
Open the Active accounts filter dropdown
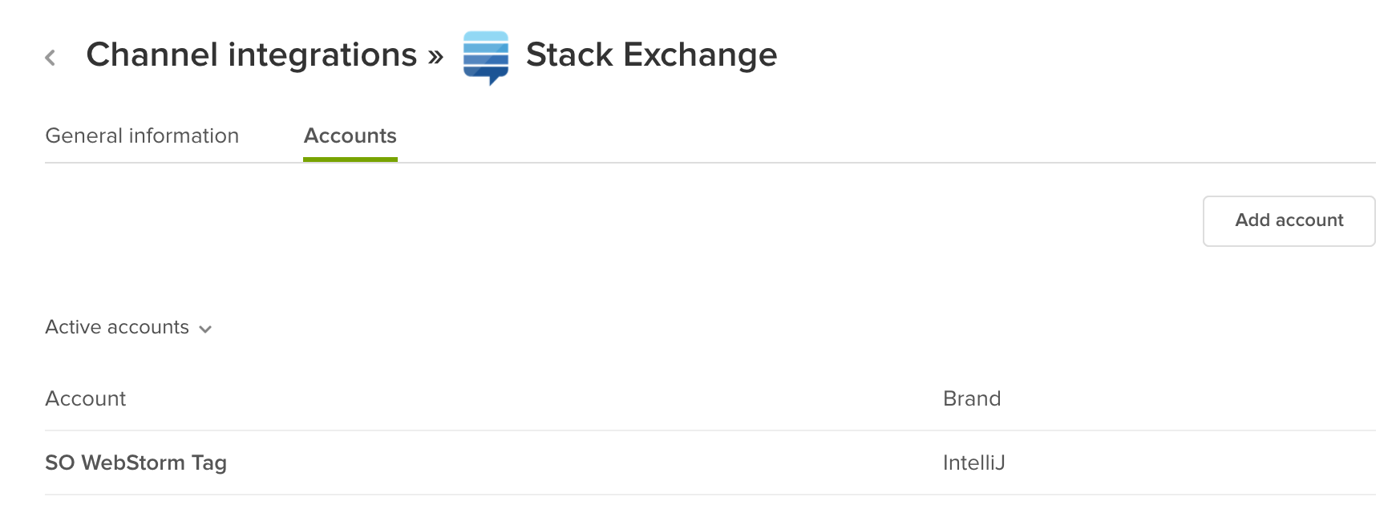[x=118, y=327]
